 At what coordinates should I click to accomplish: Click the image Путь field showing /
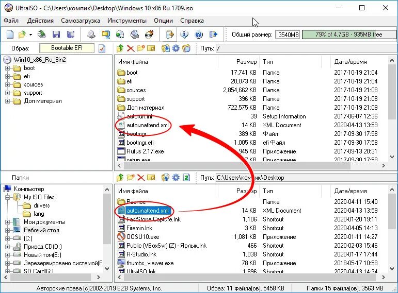point(306,48)
